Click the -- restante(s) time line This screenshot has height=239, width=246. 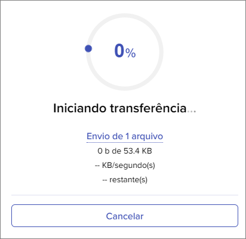click(125, 180)
